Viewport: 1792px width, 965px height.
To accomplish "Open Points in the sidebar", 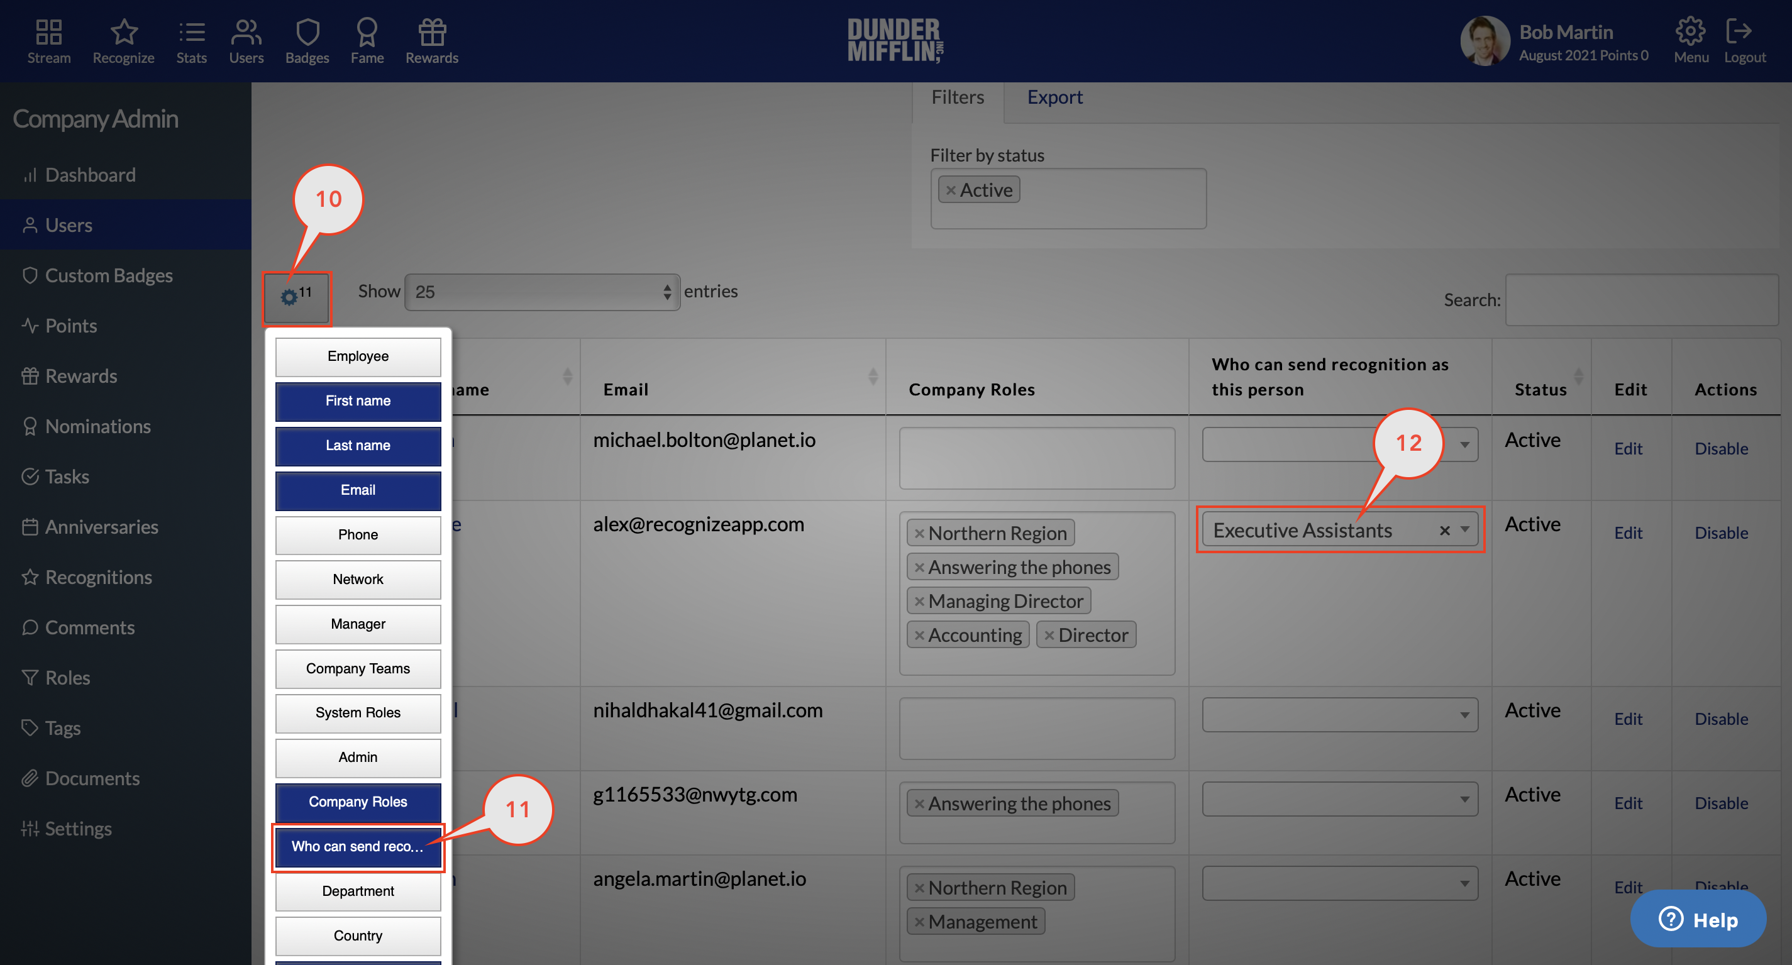I will point(125,326).
